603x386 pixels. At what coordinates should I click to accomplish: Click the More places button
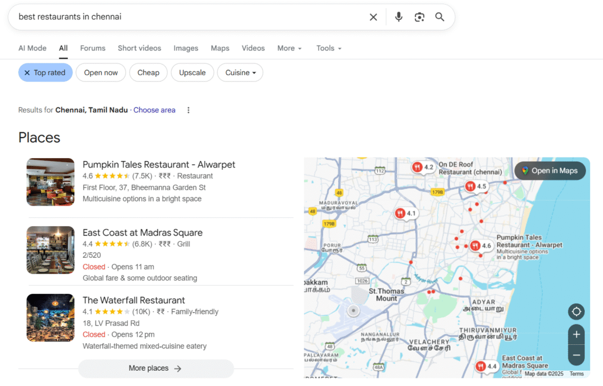coord(155,368)
